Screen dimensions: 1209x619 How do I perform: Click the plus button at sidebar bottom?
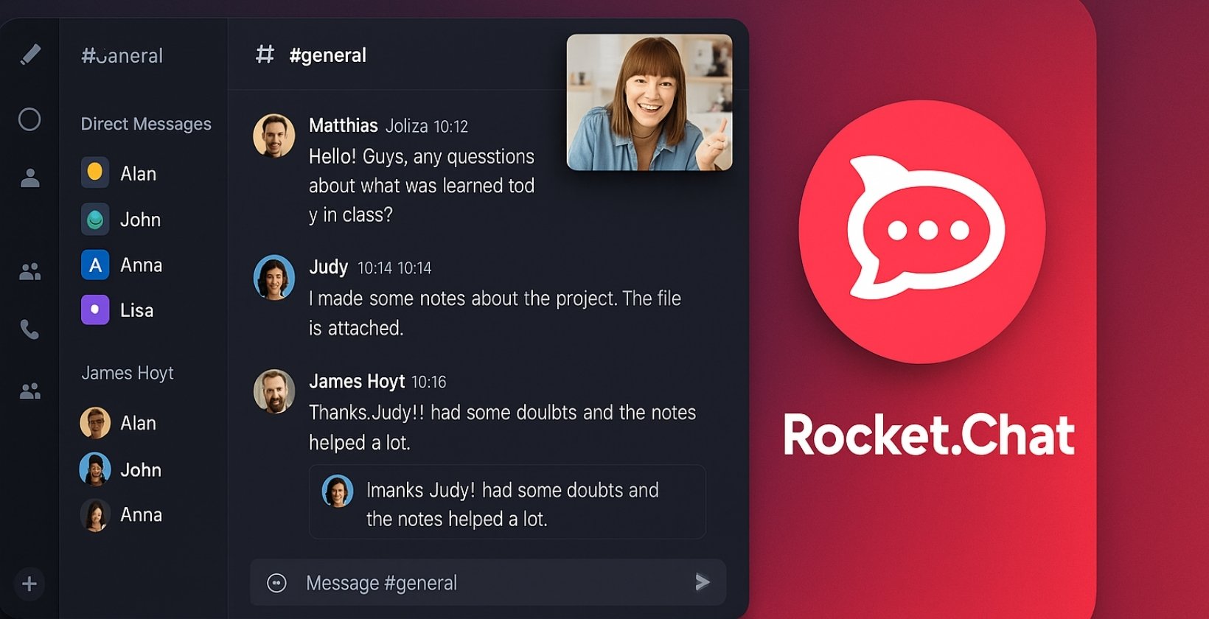coord(29,584)
